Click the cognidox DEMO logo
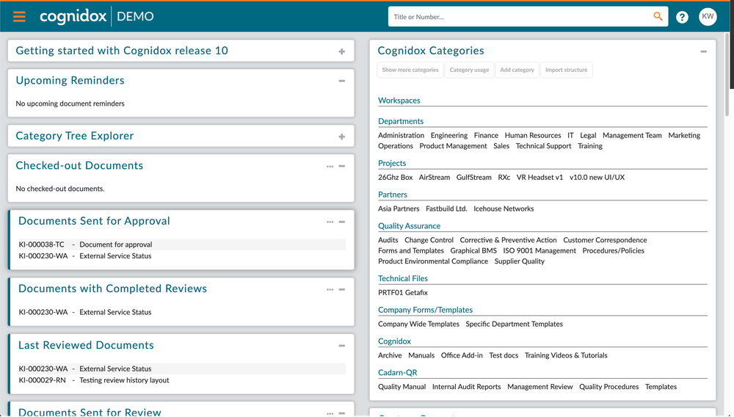Screen dimensions: 734x417 (96, 16)
